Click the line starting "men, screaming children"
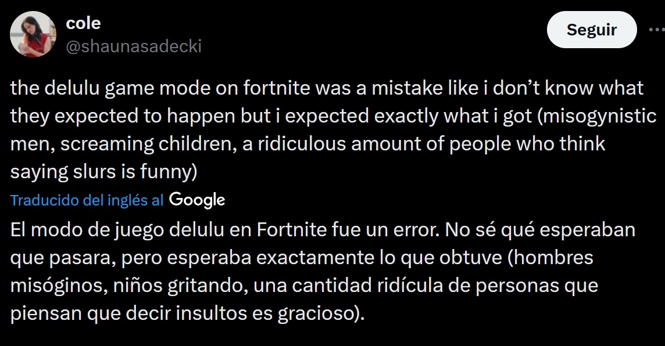The image size is (665, 346). tap(308, 143)
